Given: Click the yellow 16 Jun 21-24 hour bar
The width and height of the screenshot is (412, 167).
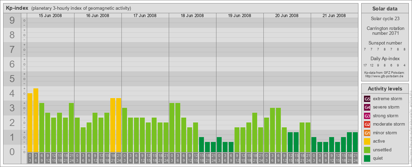Looking at the screenshot, I should click(x=119, y=125).
